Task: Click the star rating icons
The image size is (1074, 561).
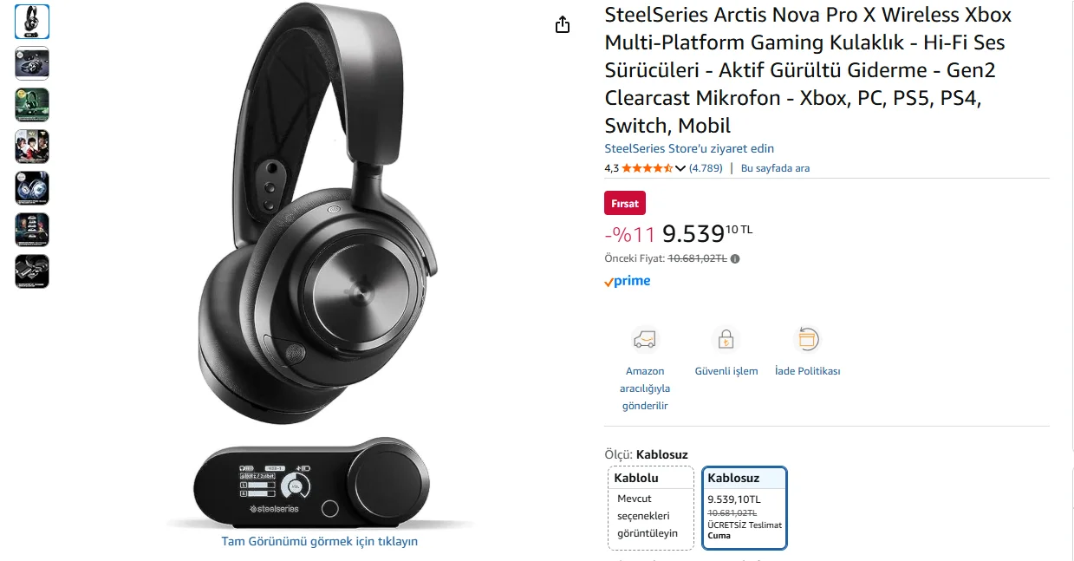Action: point(647,168)
